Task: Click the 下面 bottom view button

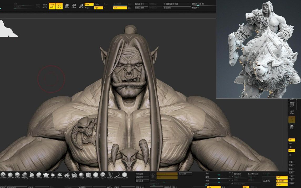Action: (291, 180)
